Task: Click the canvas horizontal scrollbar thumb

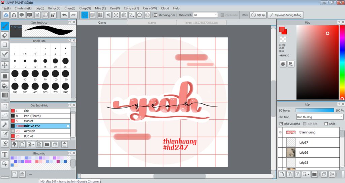Action: (x=180, y=176)
